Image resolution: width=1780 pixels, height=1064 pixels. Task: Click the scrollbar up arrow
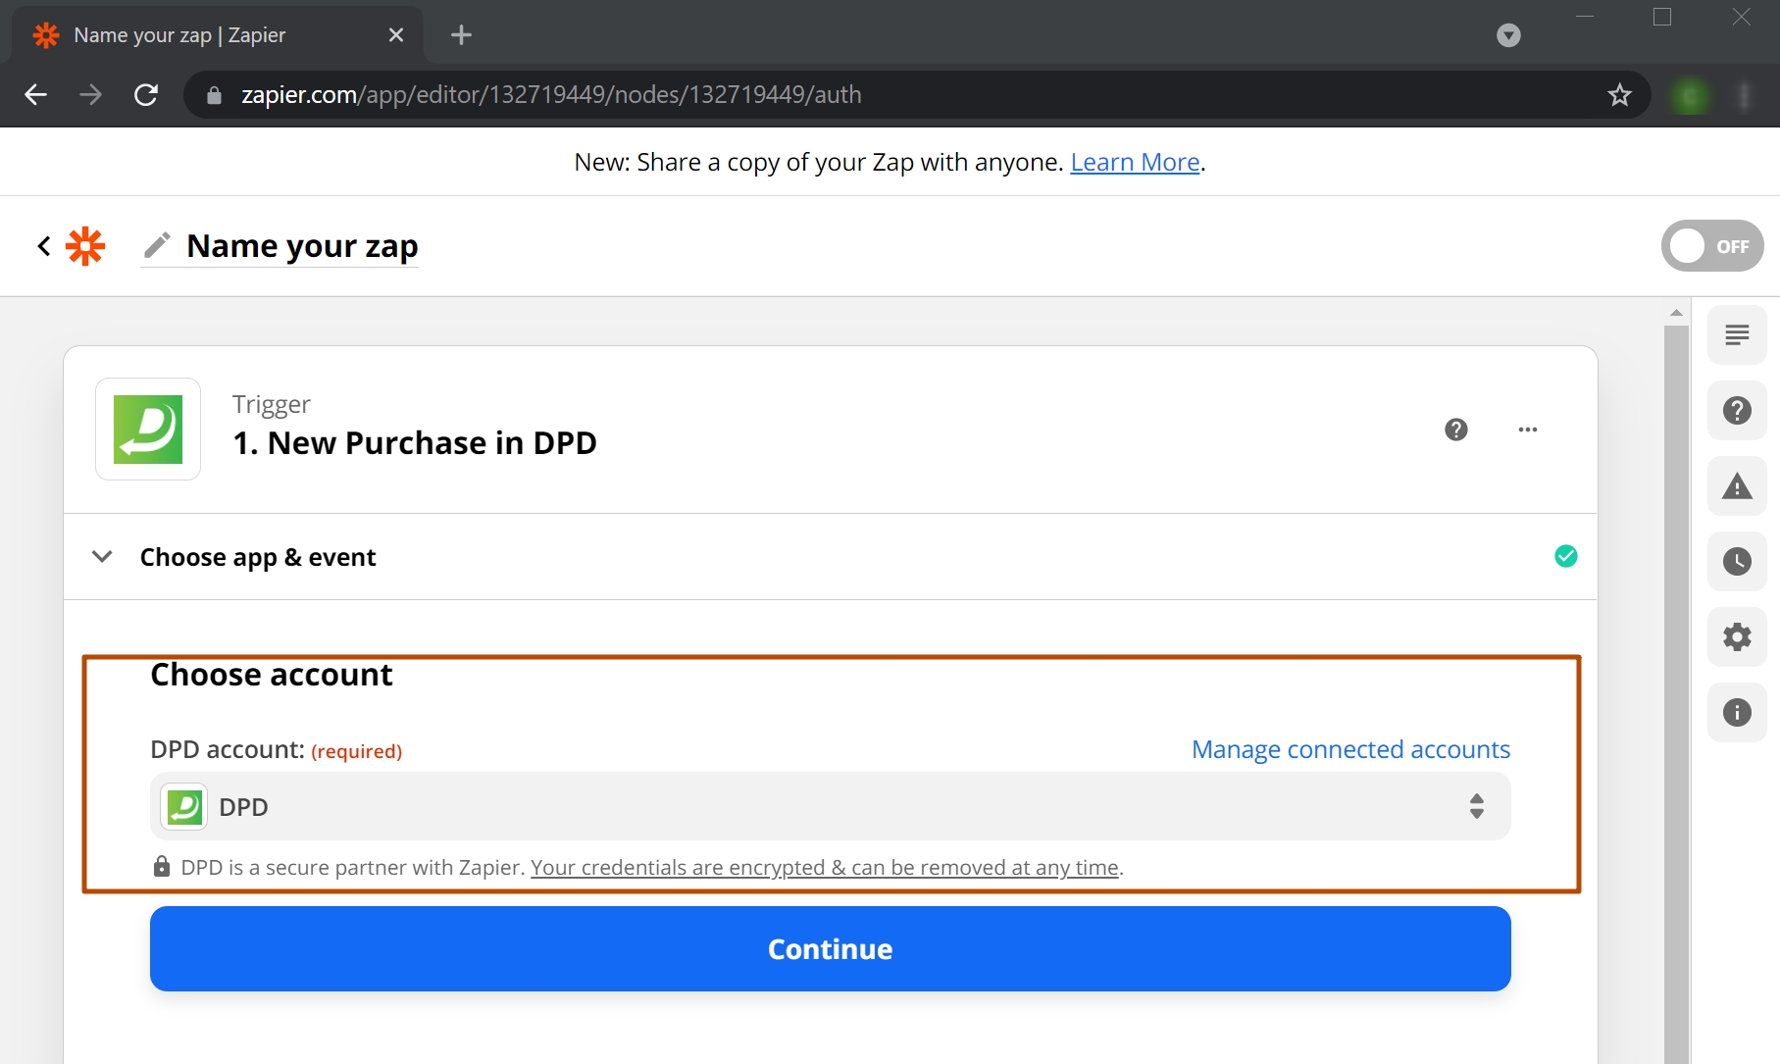(1676, 313)
